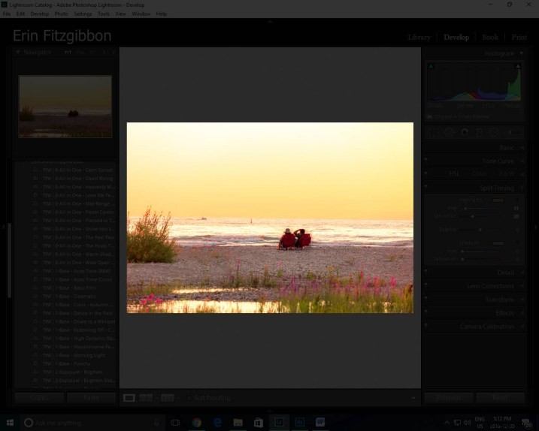Apply preset 1-Base - Morning Light
The image size is (539, 431).
[x=74, y=355]
